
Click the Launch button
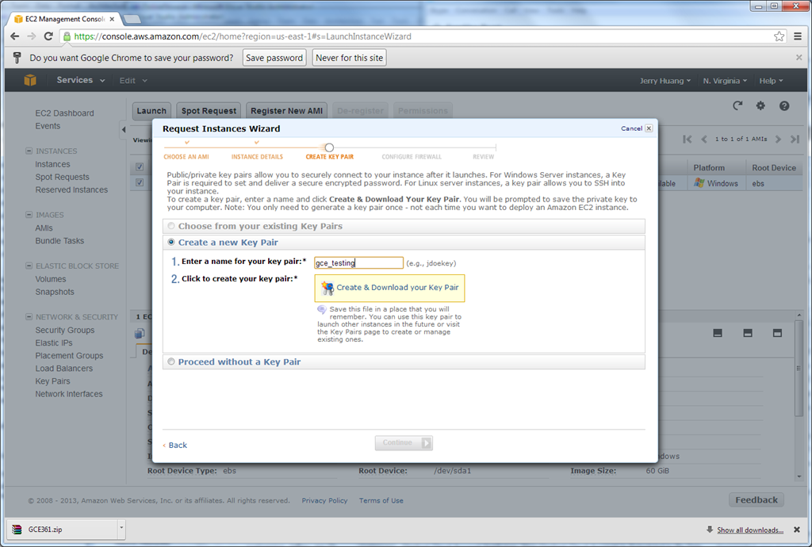pyautogui.click(x=151, y=111)
